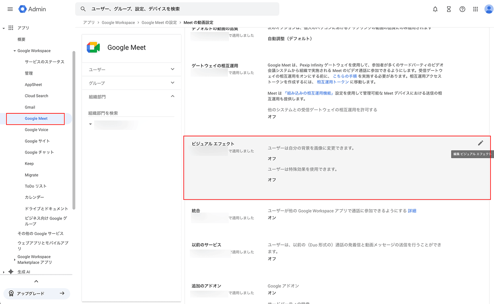Screen dimensions: 494x304
Task: Collapse the 組織部門 section
Action: 173,96
